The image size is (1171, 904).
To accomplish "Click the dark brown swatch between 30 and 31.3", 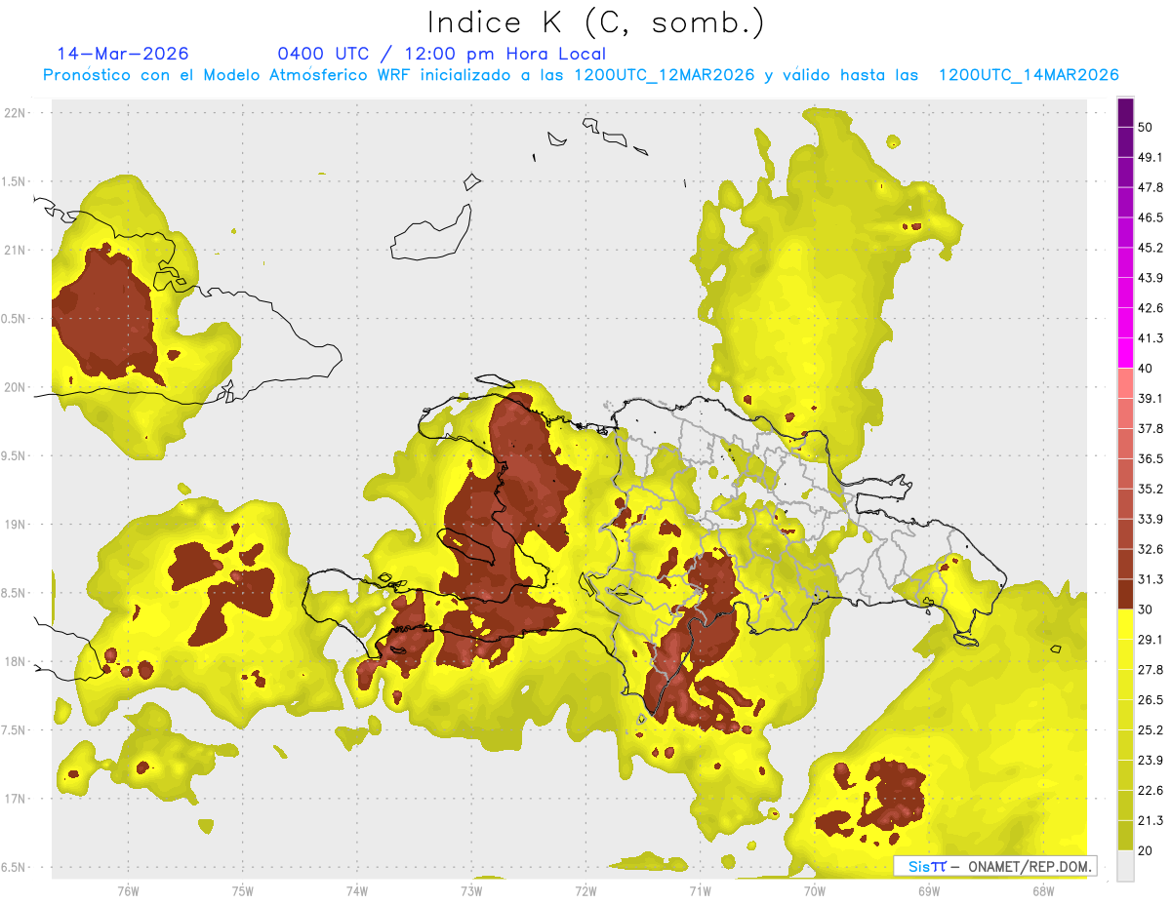I will click(x=1125, y=594).
